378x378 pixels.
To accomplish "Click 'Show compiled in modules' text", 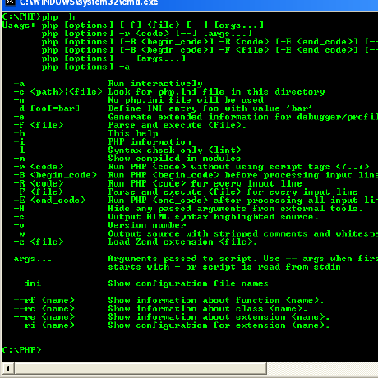I will [174, 159].
